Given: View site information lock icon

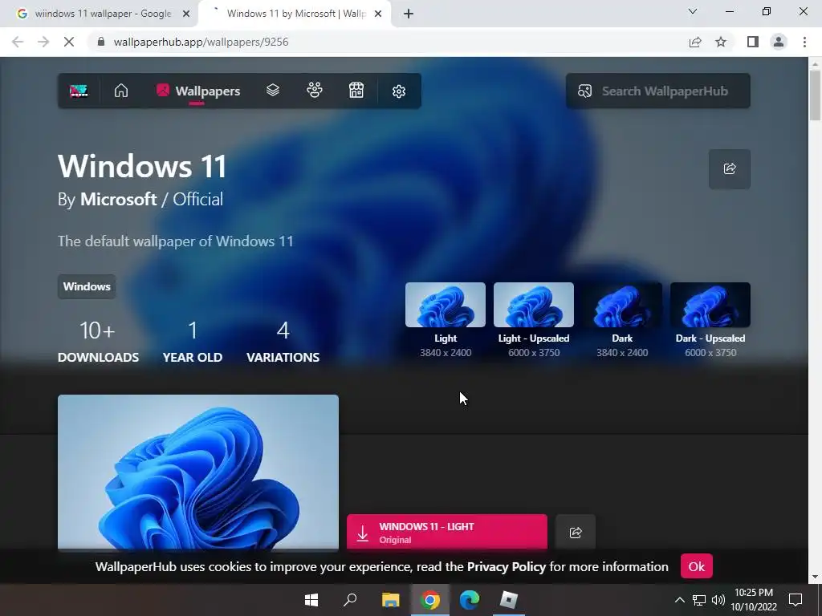Looking at the screenshot, I should (101, 42).
